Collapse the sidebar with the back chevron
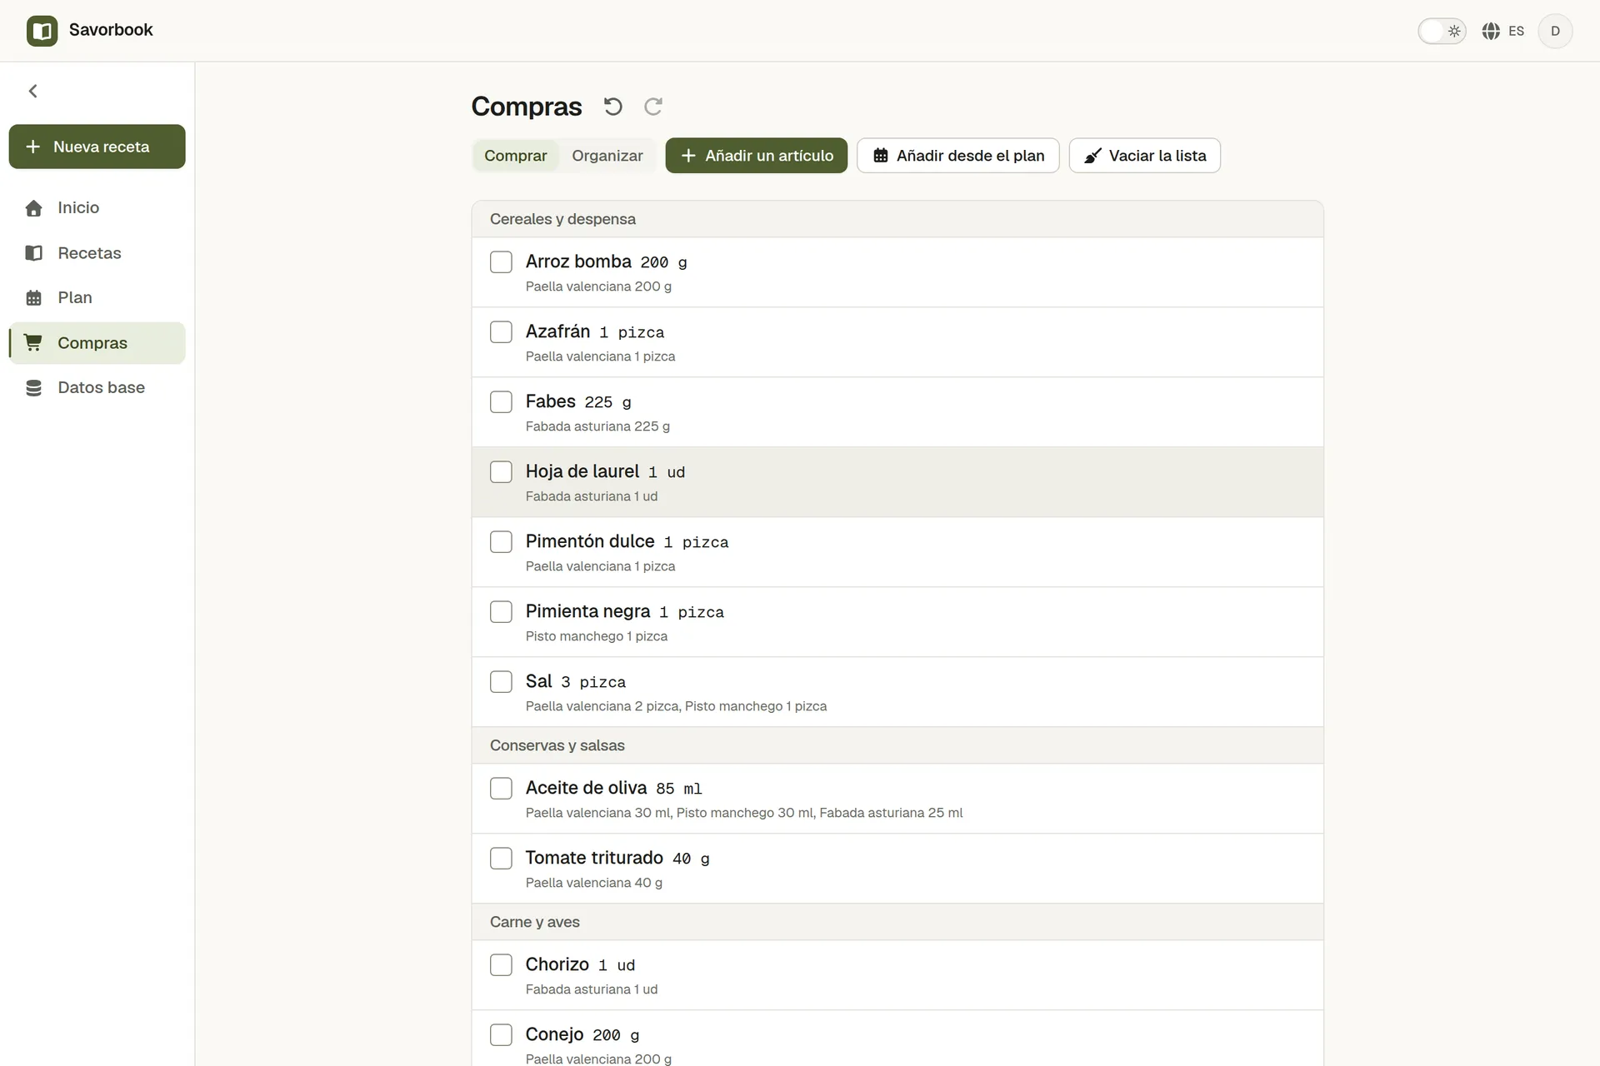This screenshot has width=1600, height=1066. [33, 91]
